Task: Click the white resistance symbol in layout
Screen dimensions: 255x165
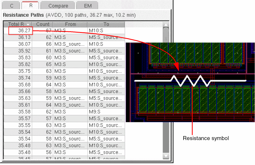Action: click(190, 81)
